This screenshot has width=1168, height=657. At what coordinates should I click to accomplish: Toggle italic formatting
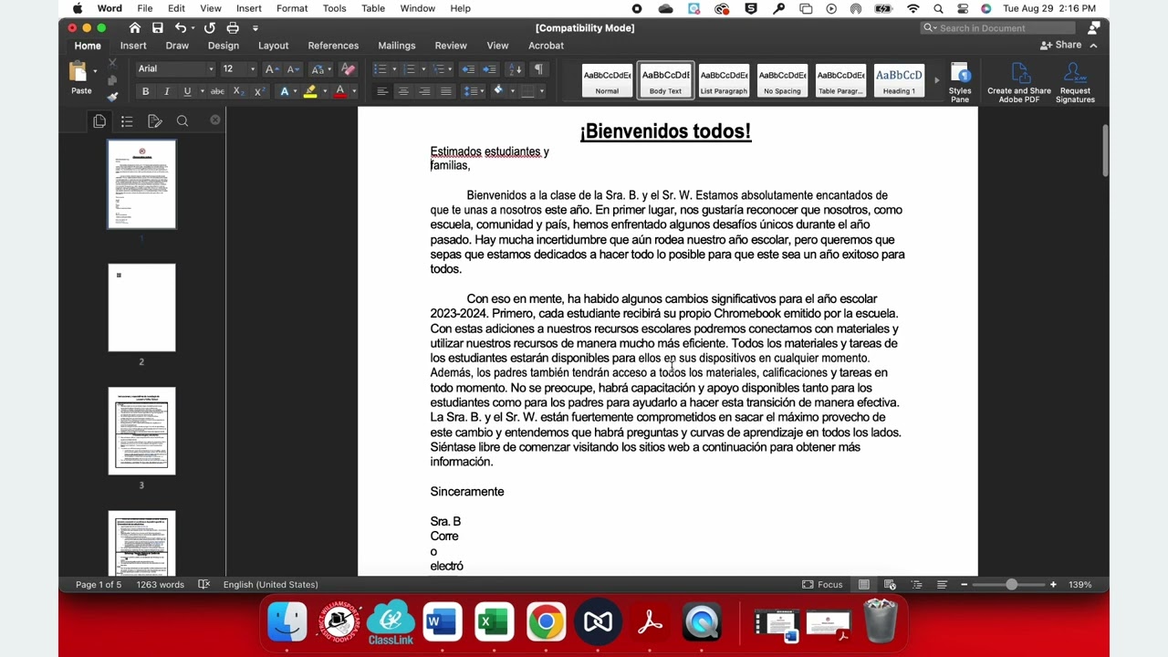(166, 91)
